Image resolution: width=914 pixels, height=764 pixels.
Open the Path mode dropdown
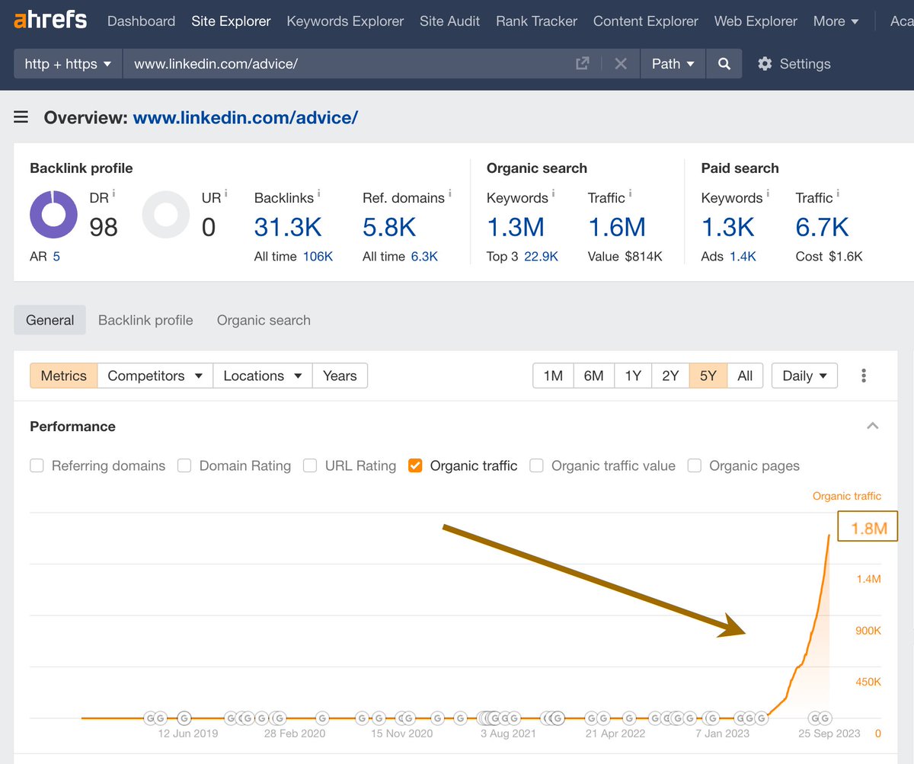click(x=673, y=64)
